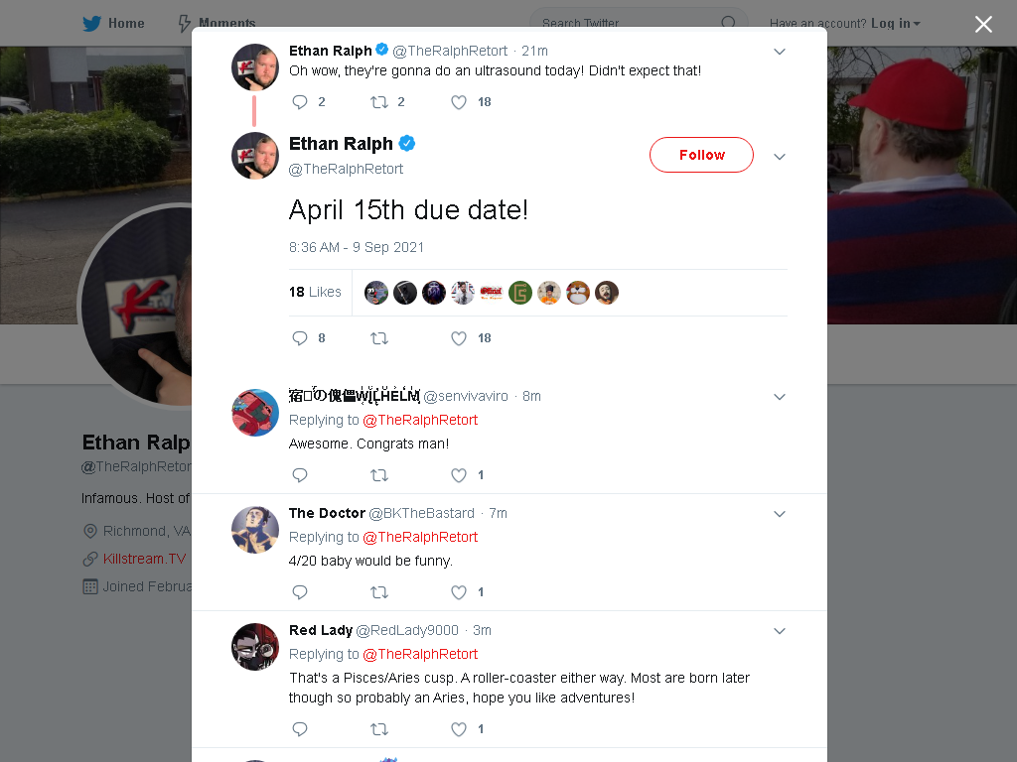Retweet Red Lady's reply
The image size is (1017, 762).
point(378,729)
